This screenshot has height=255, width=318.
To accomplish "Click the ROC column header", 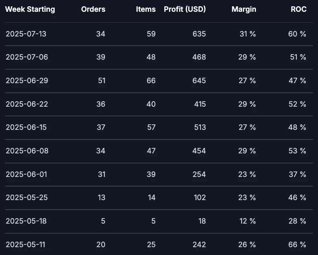I will [x=298, y=9].
